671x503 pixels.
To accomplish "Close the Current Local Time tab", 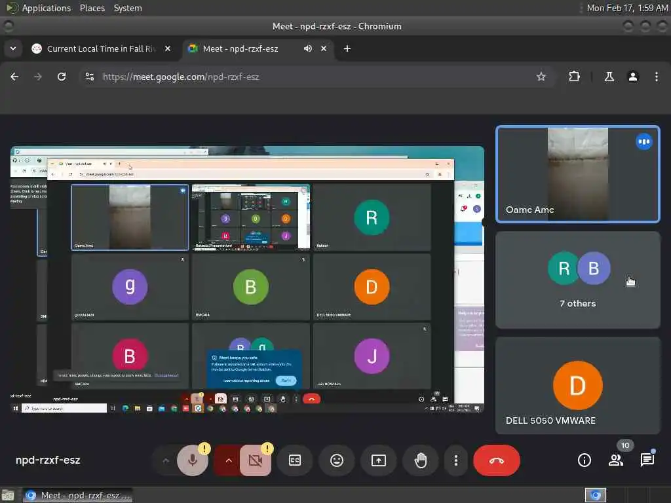I will [168, 48].
